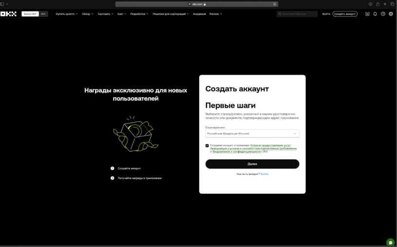This screenshot has width=397, height=247.
Task: Expand the Разработка menu
Action: click(139, 14)
